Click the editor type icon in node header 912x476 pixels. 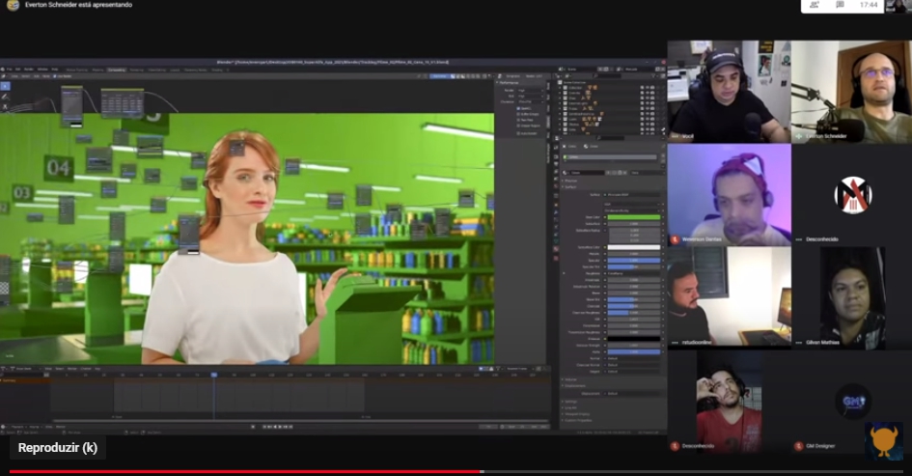click(4, 76)
